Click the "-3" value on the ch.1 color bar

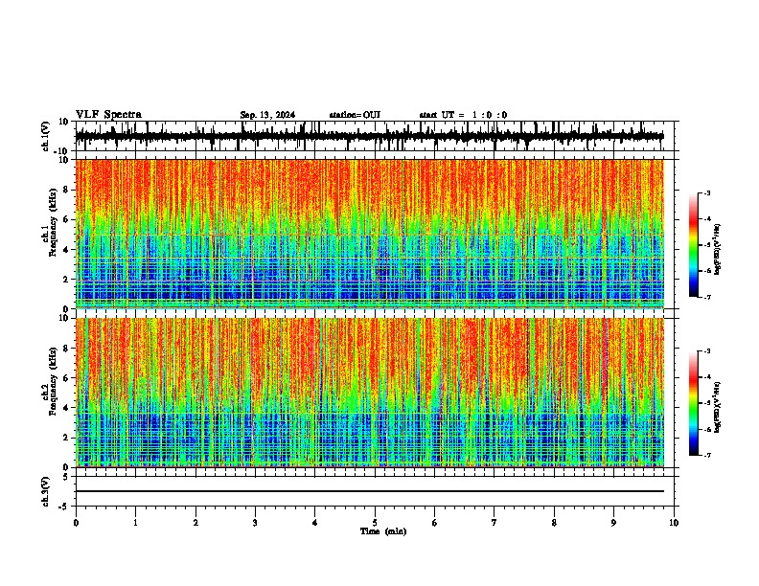coord(706,192)
